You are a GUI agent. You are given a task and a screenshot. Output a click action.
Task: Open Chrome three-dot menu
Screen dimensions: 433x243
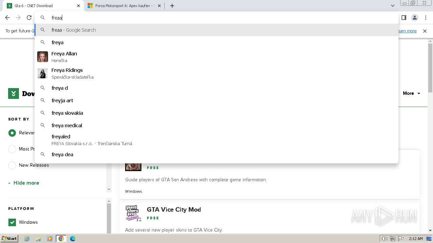[426, 18]
